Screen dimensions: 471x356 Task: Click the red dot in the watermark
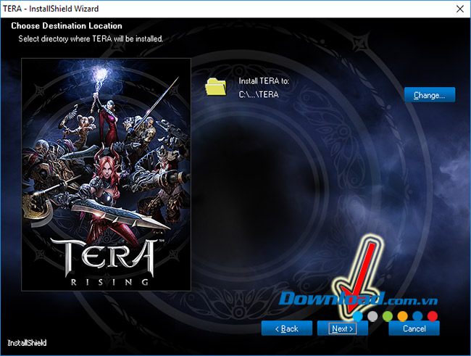pyautogui.click(x=433, y=316)
